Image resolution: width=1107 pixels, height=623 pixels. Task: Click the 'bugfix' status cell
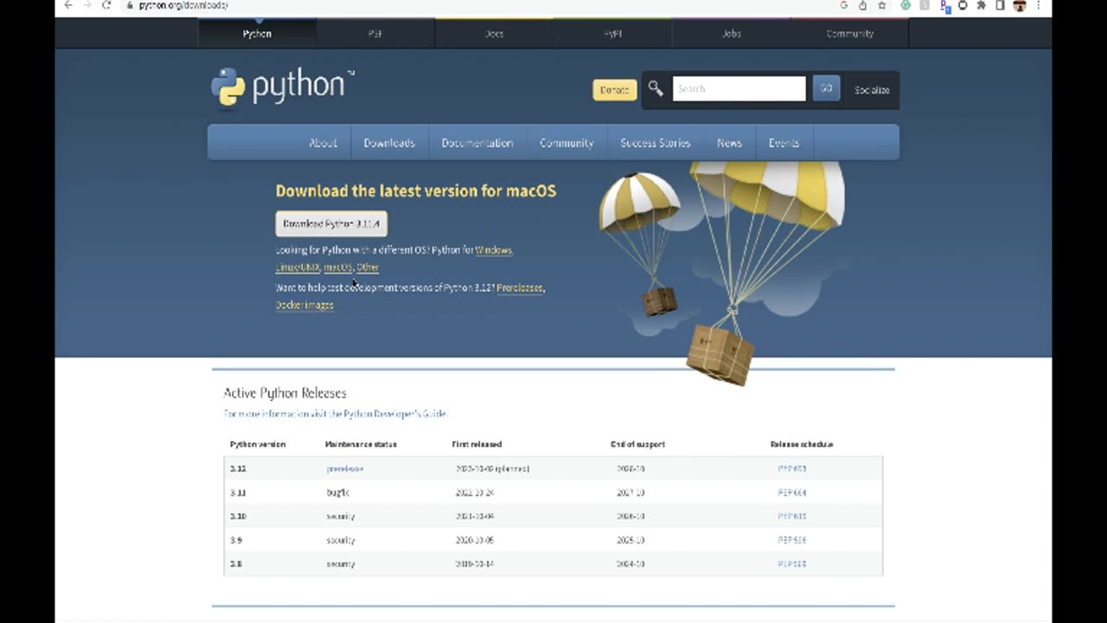click(x=338, y=492)
